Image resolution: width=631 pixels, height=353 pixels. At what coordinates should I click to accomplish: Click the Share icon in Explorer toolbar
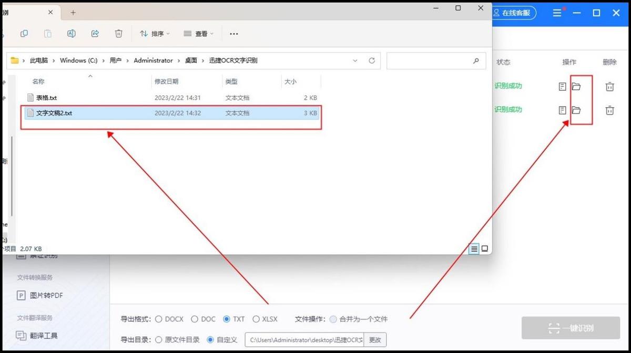pyautogui.click(x=95, y=33)
